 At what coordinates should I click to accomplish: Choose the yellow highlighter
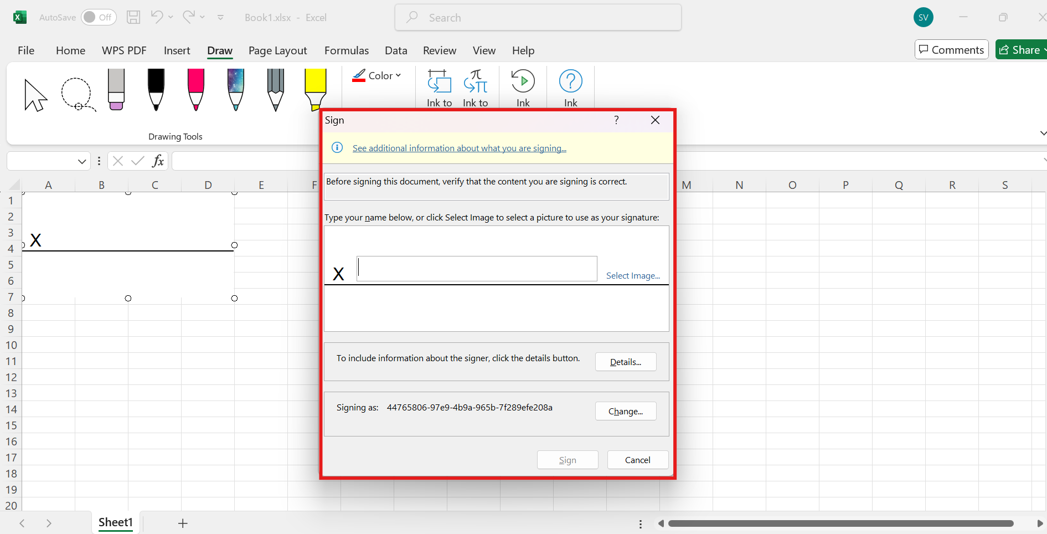(x=316, y=90)
